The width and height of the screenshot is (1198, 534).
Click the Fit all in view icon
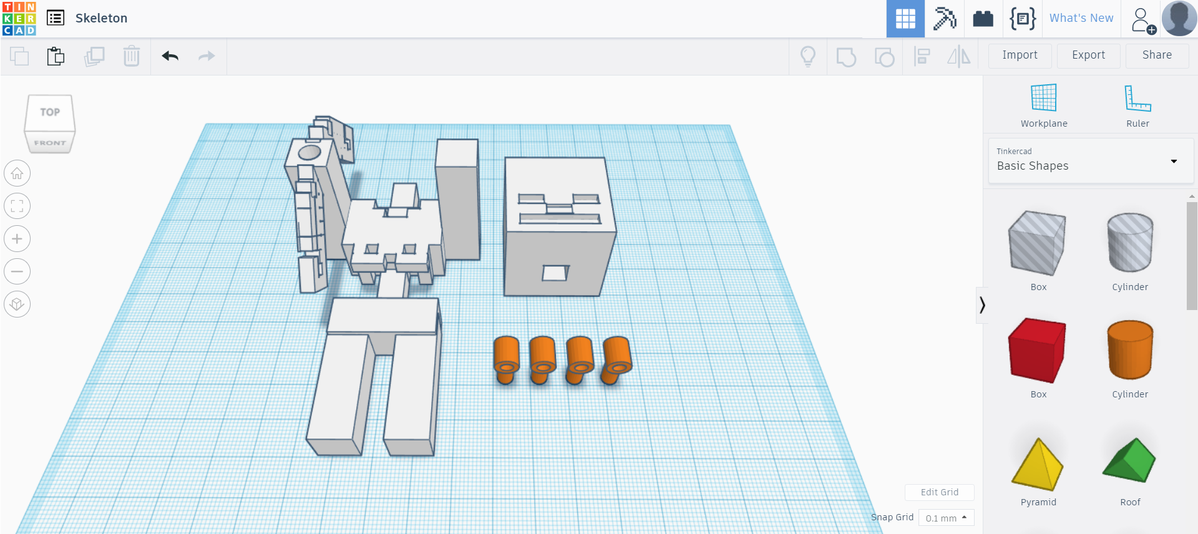(x=17, y=206)
